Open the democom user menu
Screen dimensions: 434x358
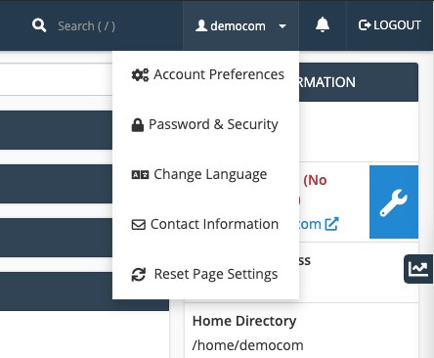(x=240, y=25)
